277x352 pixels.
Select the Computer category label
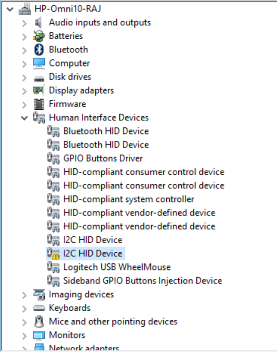coord(70,63)
